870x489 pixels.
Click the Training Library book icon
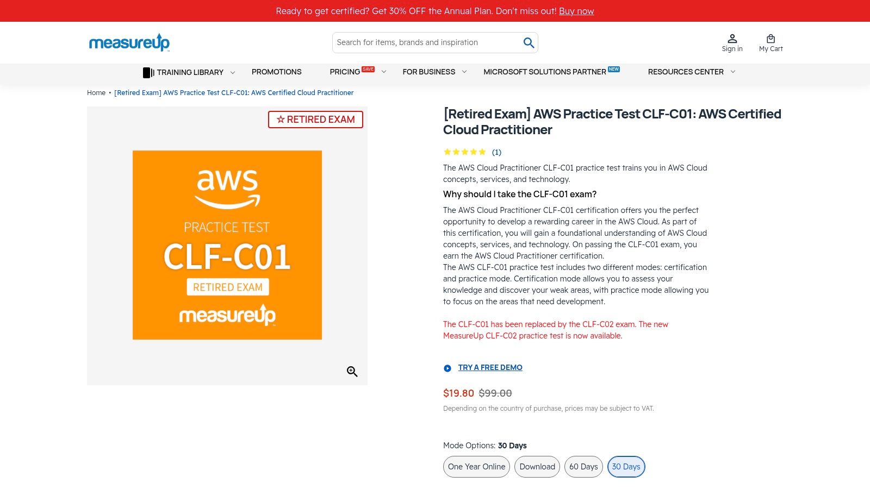point(148,72)
